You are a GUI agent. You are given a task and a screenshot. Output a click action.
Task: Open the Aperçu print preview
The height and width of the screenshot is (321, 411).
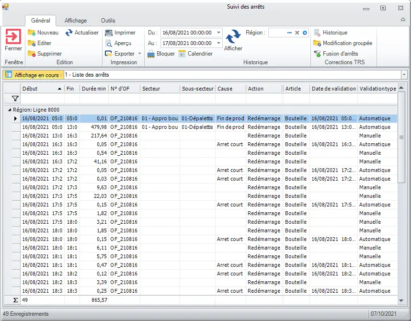[118, 43]
